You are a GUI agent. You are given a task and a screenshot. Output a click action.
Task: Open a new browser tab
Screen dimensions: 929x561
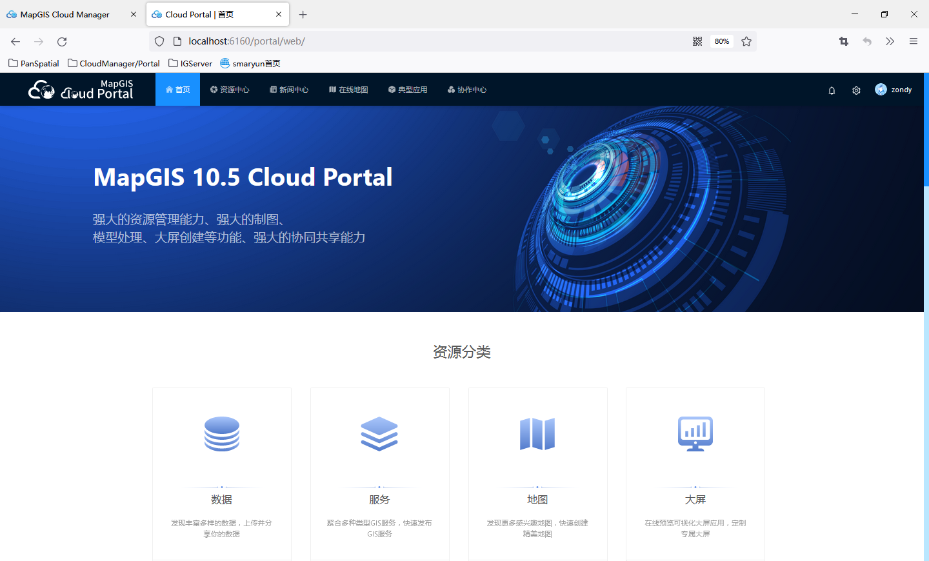click(x=303, y=14)
